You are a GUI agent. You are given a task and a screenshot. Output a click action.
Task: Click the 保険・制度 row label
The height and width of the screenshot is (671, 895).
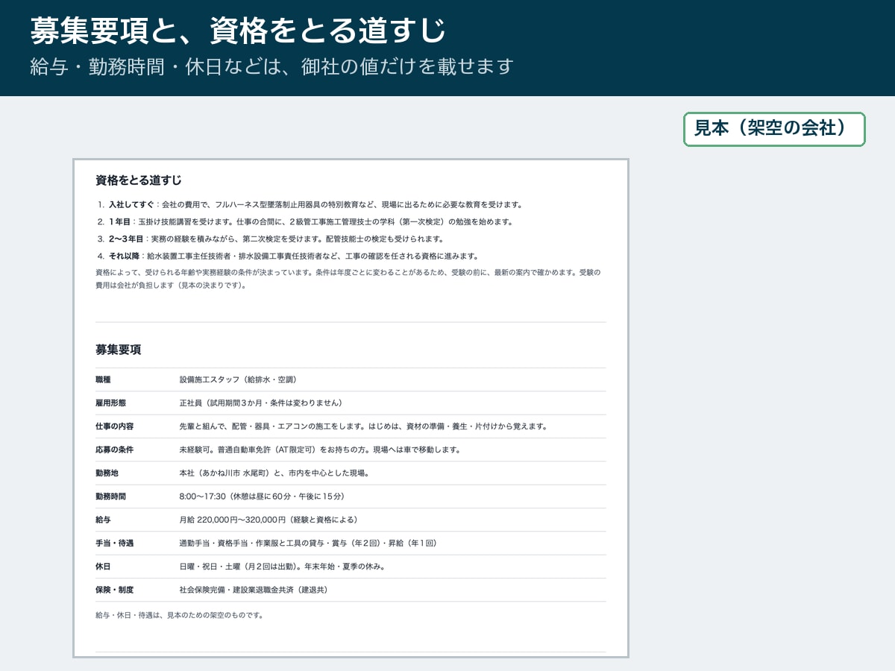click(x=114, y=590)
